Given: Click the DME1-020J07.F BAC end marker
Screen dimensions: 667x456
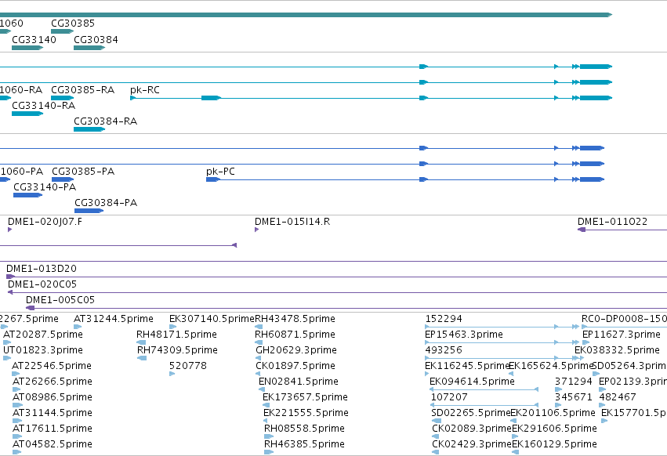Looking at the screenshot, I should (x=9, y=230).
